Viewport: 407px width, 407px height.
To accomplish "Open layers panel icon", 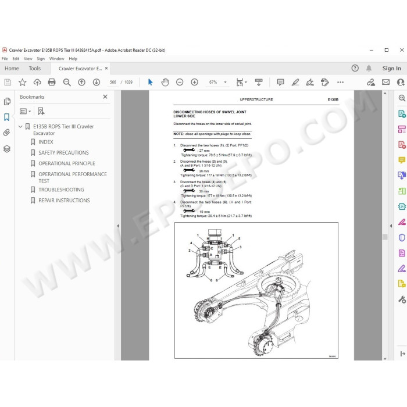I will click(x=7, y=149).
